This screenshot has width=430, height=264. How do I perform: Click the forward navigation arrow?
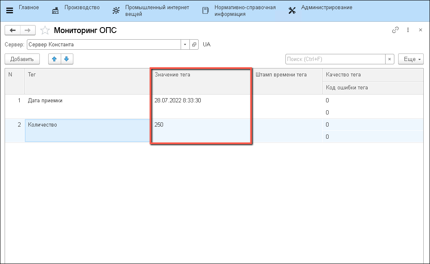[x=27, y=30]
